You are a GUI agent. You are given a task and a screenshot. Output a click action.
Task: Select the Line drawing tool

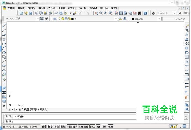(4, 26)
